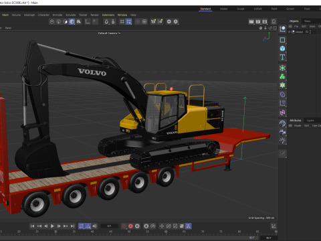Add a Cube primitive object

(x=282, y=48)
